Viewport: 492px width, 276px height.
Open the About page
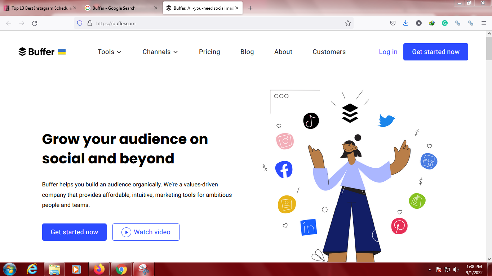pyautogui.click(x=283, y=52)
